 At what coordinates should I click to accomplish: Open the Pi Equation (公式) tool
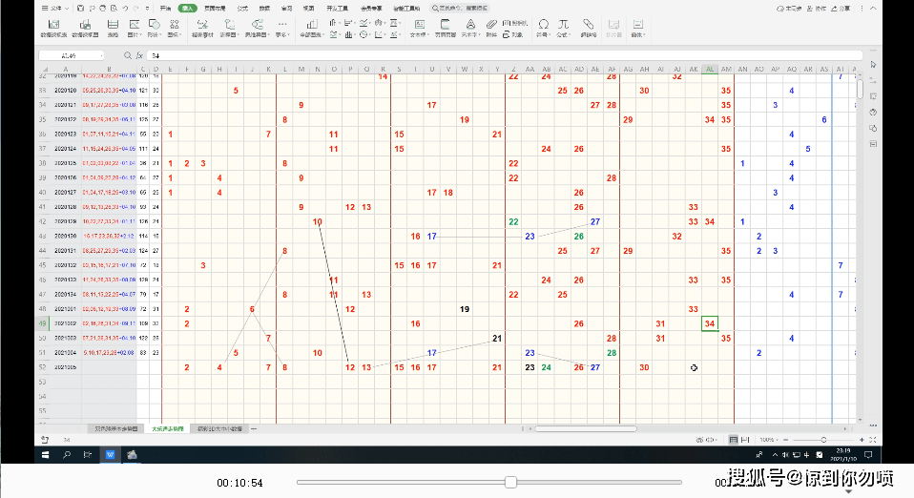click(x=563, y=28)
